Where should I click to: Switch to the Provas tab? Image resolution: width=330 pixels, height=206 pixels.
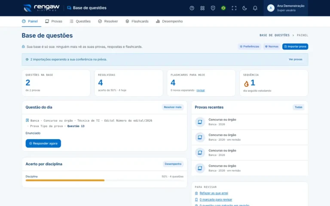[54, 21]
